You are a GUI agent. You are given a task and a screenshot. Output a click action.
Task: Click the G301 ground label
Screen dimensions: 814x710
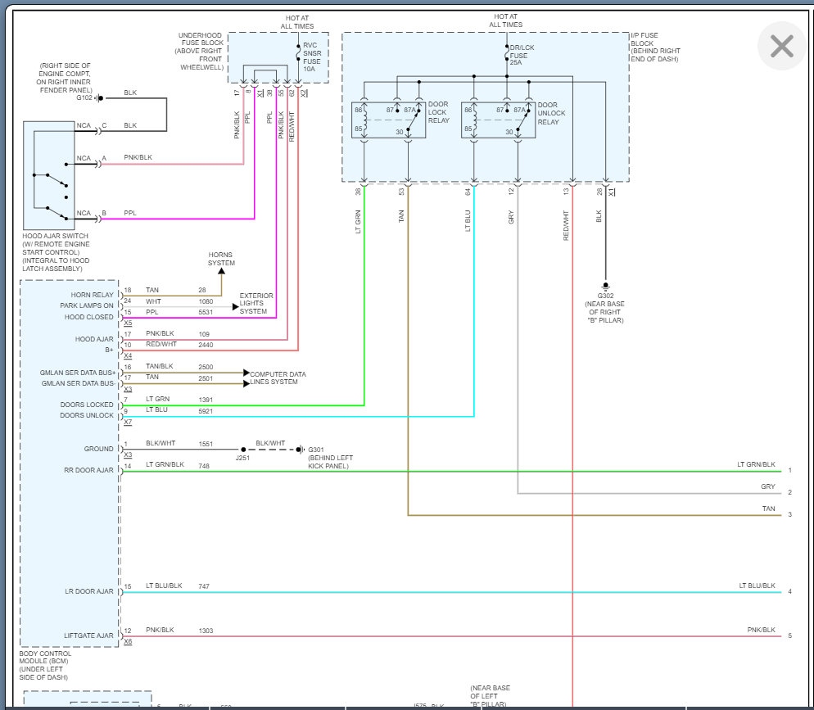(x=315, y=450)
